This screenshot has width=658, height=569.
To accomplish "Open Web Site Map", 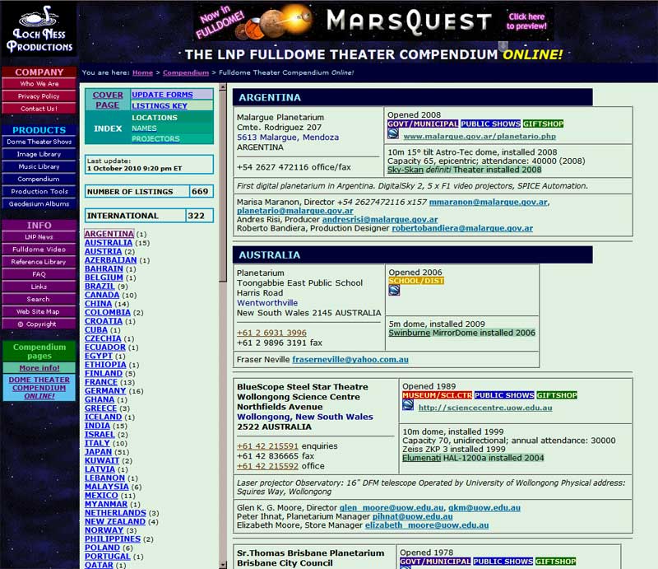I will coord(39,311).
